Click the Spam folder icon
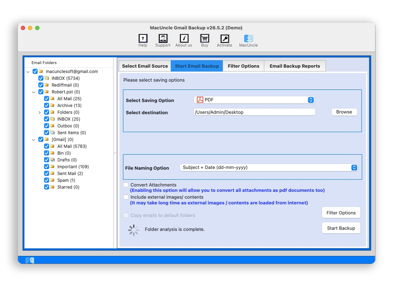The height and width of the screenshot is (286, 393). point(52,180)
